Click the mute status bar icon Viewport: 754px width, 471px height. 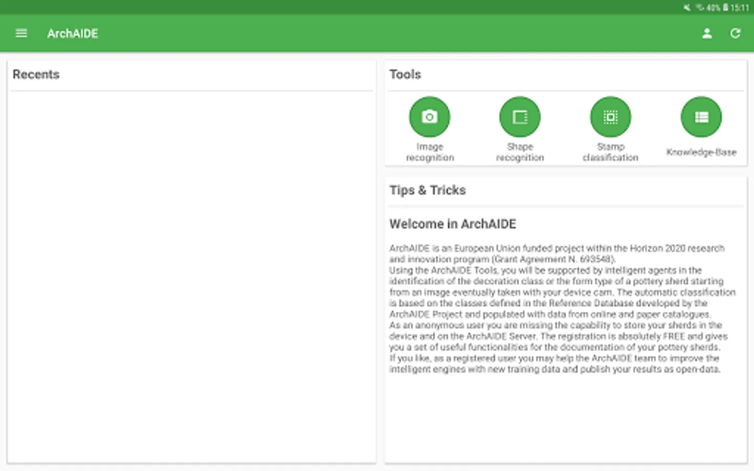click(x=687, y=7)
